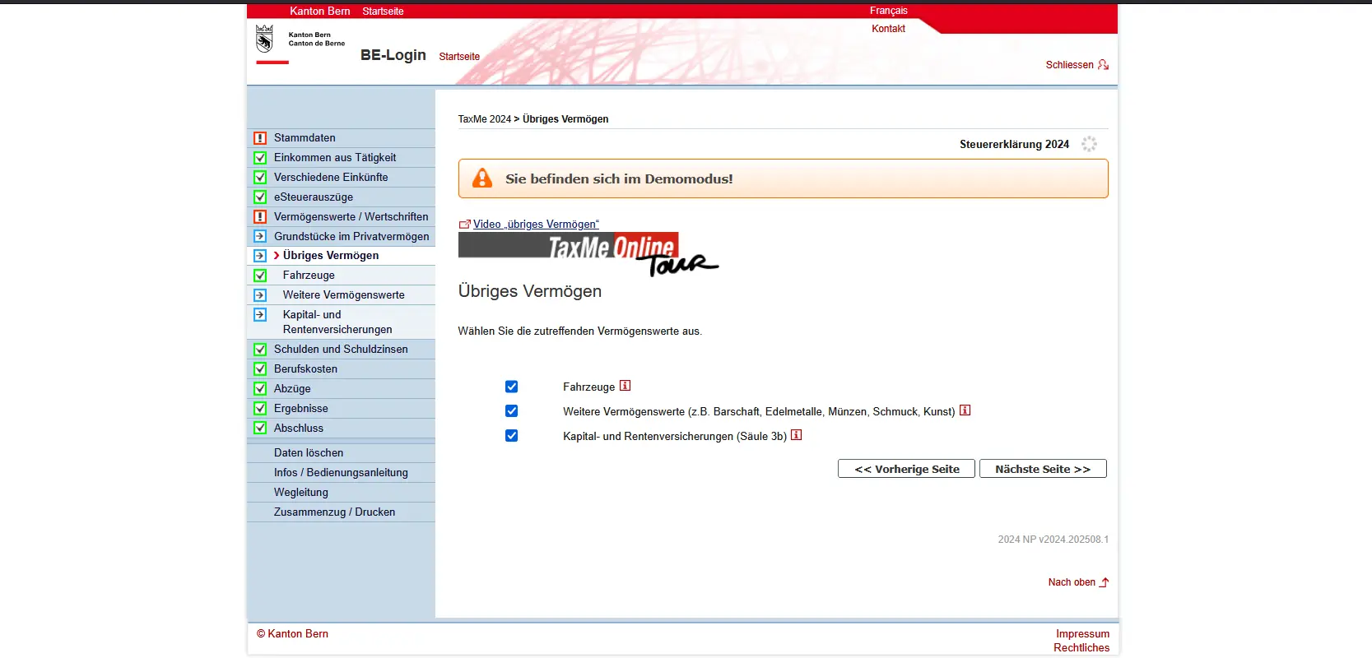Collapse the Übriges Vermögen sidebar section
Screen dimensions: 1372x658
(330, 256)
